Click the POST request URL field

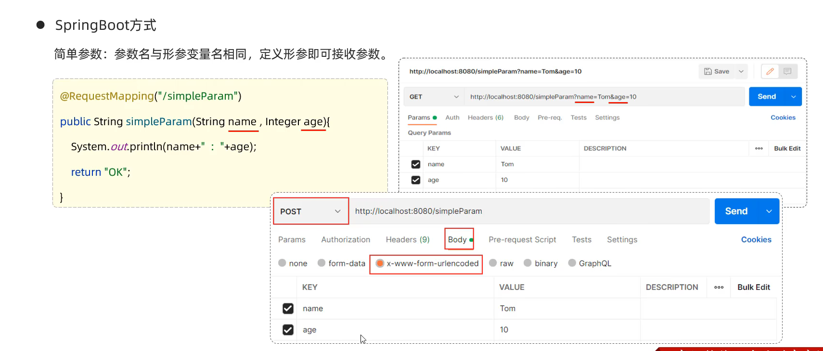click(528, 211)
